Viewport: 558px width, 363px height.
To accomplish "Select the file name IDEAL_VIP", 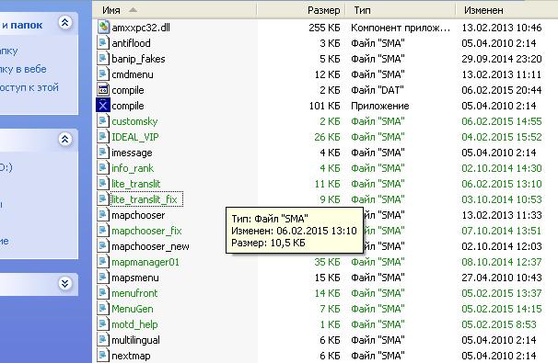I will 135,137.
